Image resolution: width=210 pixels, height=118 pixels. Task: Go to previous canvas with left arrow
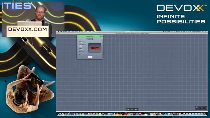point(128,109)
